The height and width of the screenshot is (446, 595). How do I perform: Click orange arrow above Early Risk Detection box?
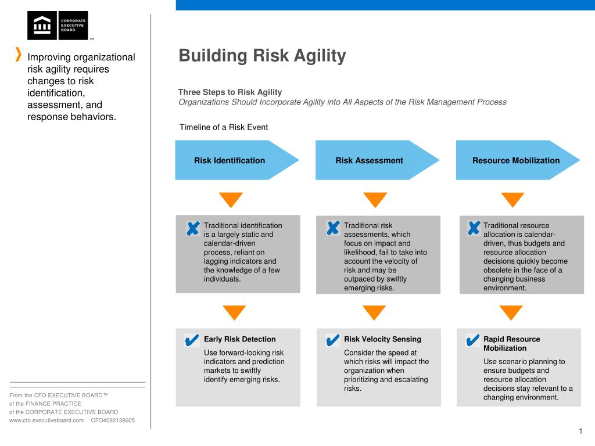(x=235, y=313)
